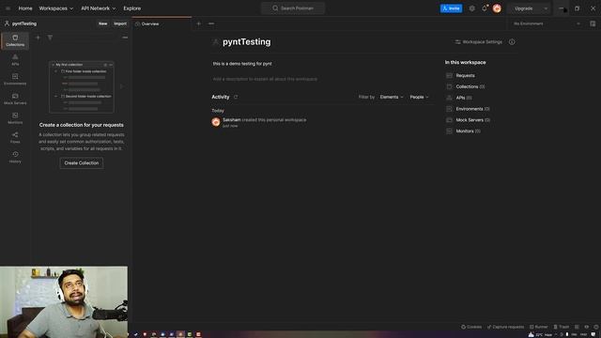Image resolution: width=601 pixels, height=338 pixels.
Task: Click Capture requests in status bar
Action: tap(505, 327)
